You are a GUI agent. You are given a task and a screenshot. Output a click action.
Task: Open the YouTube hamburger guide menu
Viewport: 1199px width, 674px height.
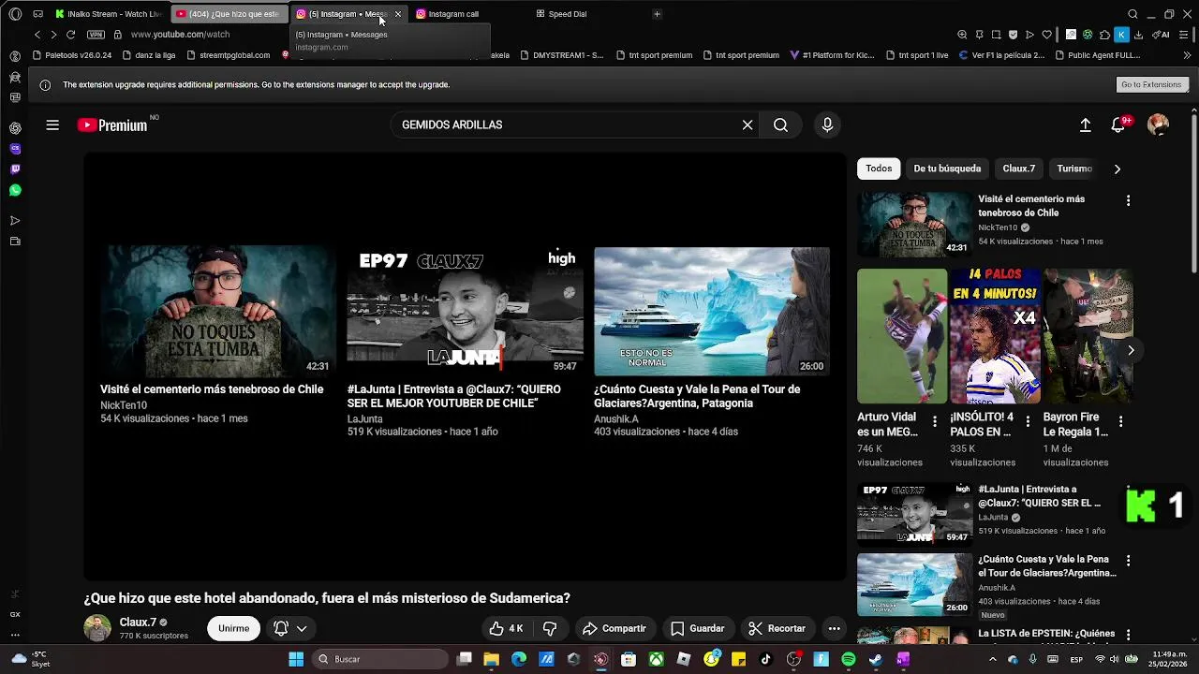pos(52,125)
